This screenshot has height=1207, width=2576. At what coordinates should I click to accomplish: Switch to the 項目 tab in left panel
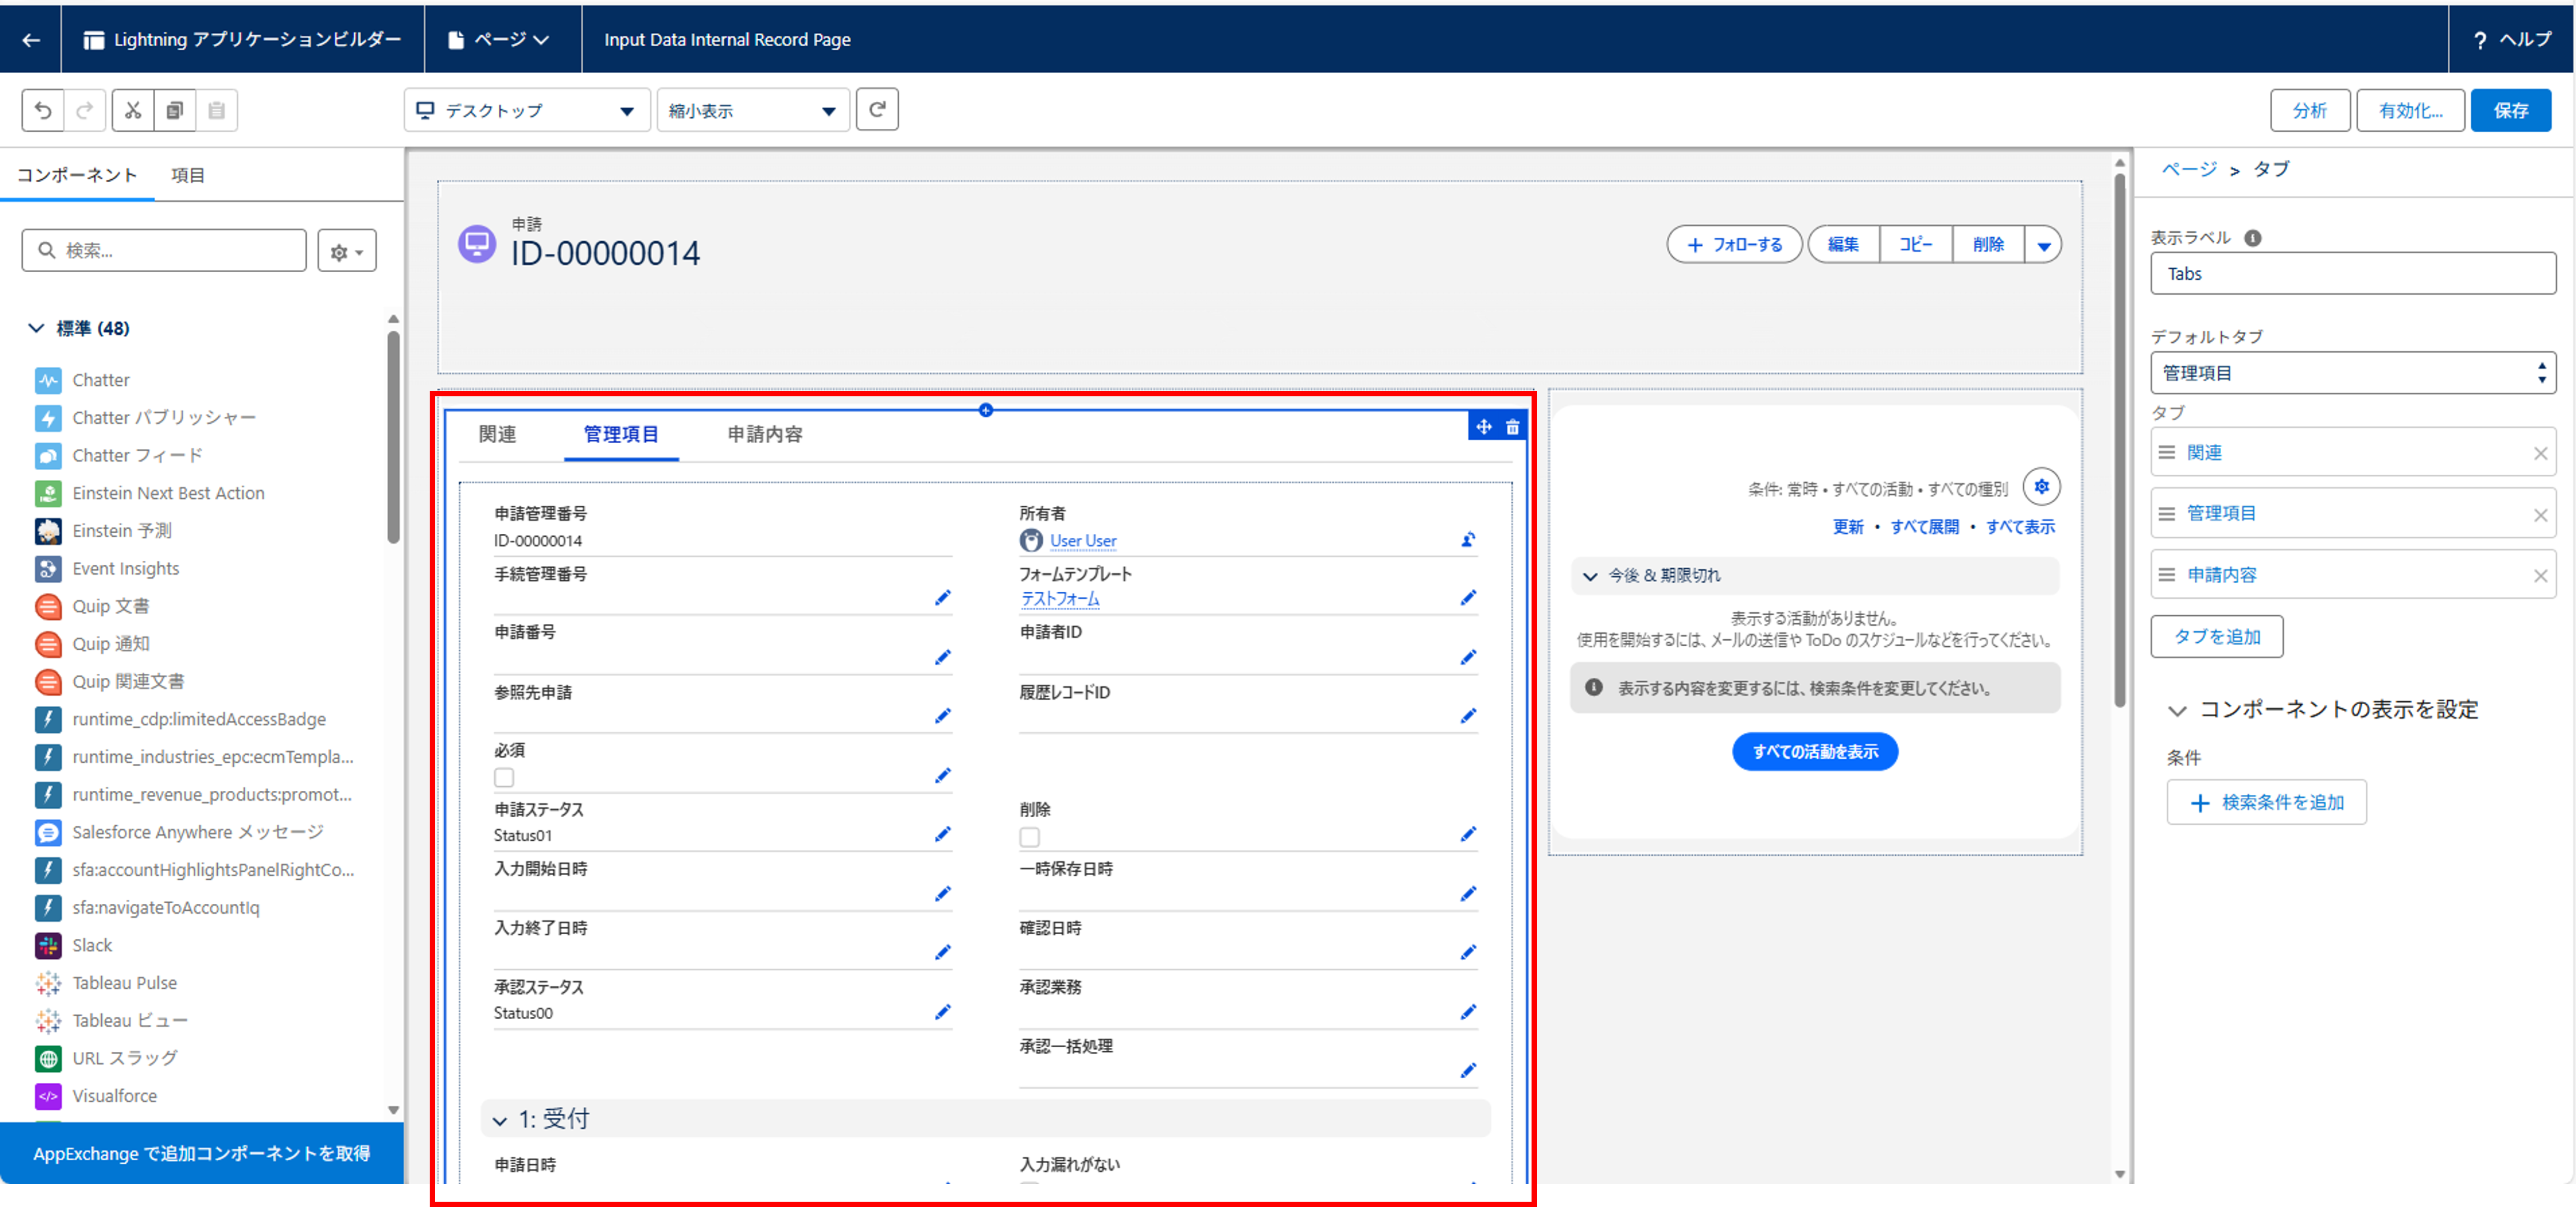(188, 174)
